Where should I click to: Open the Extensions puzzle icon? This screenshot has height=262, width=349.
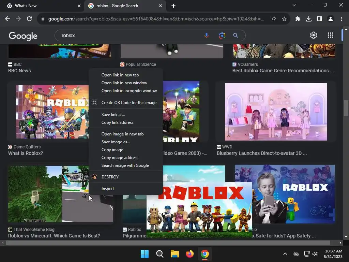[298, 19]
